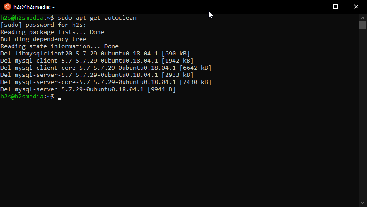Click the scrollbar down arrow

tap(363, 203)
